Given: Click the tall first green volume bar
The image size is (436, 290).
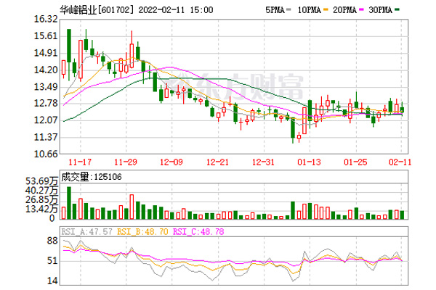Looking at the screenshot, I should (x=69, y=202).
